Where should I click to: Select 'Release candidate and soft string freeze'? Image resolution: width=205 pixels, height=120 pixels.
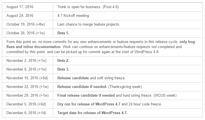tap(91, 78)
